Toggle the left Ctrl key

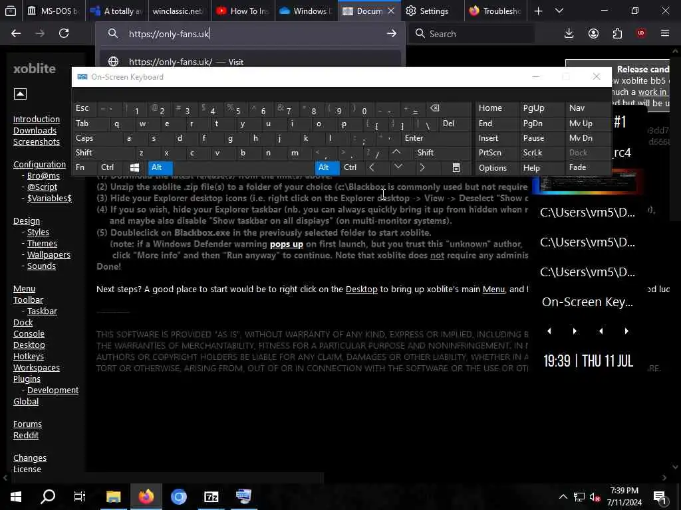110,167
